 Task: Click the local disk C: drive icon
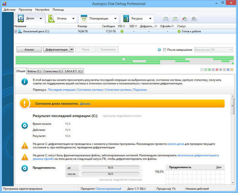[x=20, y=31]
